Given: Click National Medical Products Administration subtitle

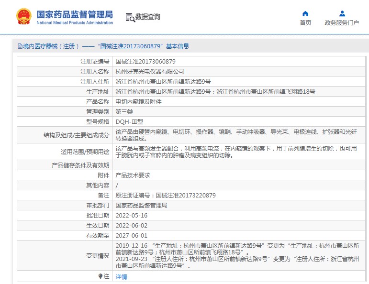Looking at the screenshot, I should pos(75,23).
